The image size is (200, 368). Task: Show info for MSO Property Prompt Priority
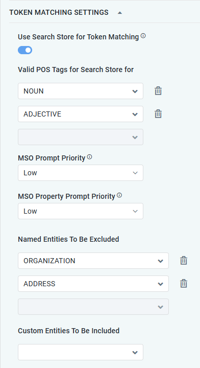tap(119, 195)
